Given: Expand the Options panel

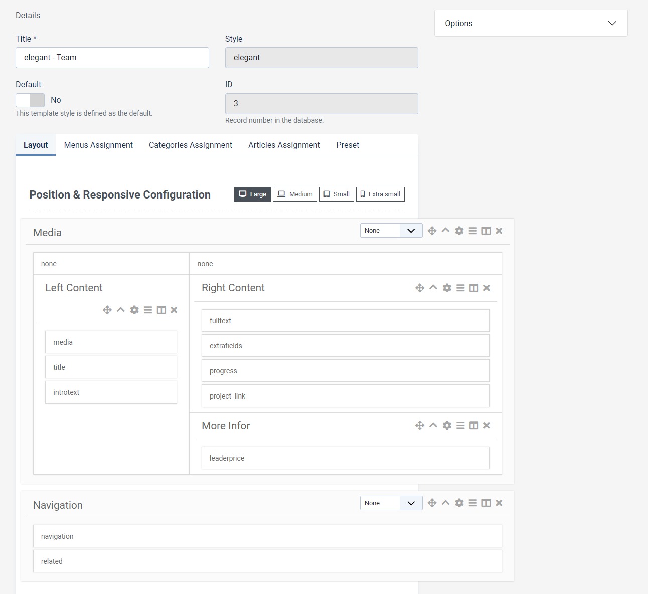Looking at the screenshot, I should click(531, 23).
